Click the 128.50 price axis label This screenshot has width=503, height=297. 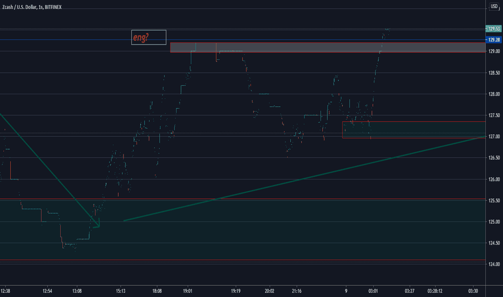tap(494, 73)
